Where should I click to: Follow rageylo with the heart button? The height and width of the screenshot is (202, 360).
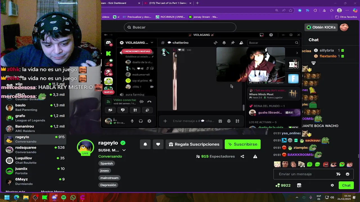158,144
